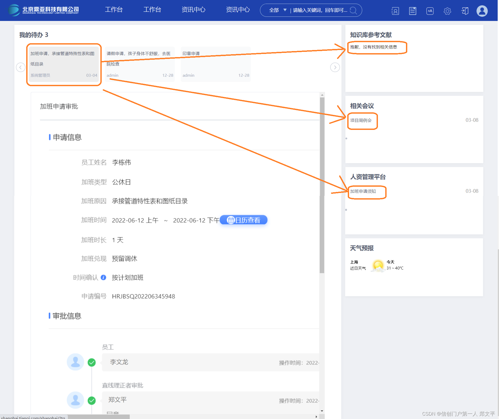The height and width of the screenshot is (419, 499).
Task: Click the 直线理正者审批 step label
Action: pos(122,385)
